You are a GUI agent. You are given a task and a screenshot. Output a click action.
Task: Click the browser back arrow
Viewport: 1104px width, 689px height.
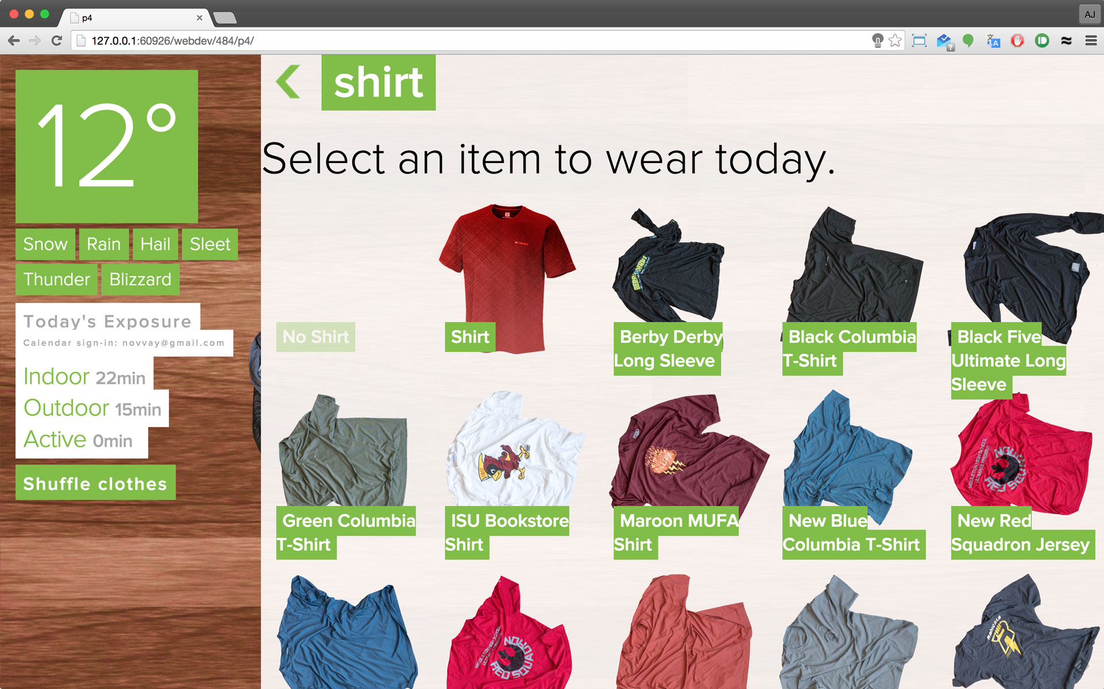(14, 41)
